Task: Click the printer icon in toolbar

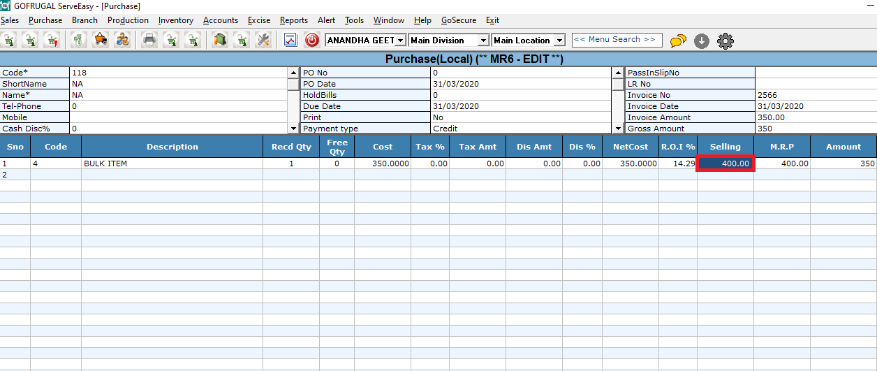Action: click(x=149, y=40)
